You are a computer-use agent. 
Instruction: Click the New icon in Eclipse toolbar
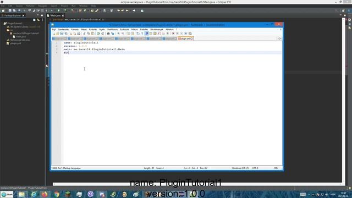(x=3, y=10)
